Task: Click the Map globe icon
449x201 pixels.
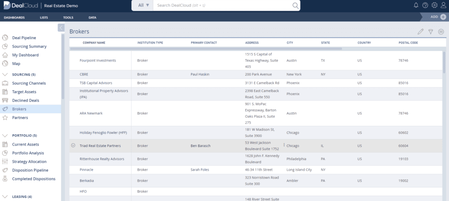Action: (5, 64)
